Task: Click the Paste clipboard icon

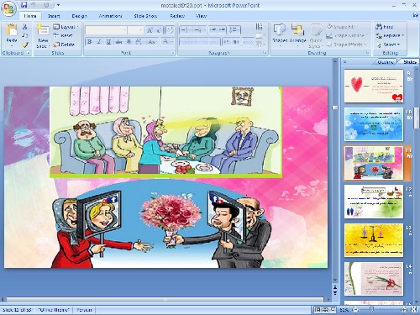Action: click(x=12, y=29)
